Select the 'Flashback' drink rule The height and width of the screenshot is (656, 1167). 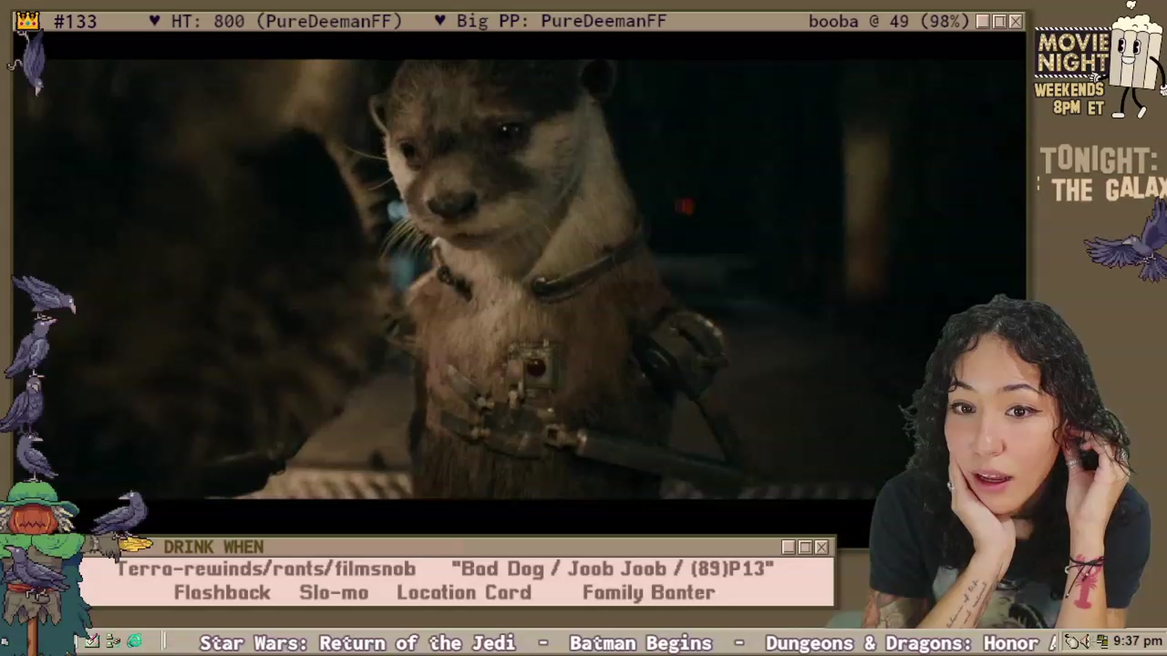click(222, 592)
